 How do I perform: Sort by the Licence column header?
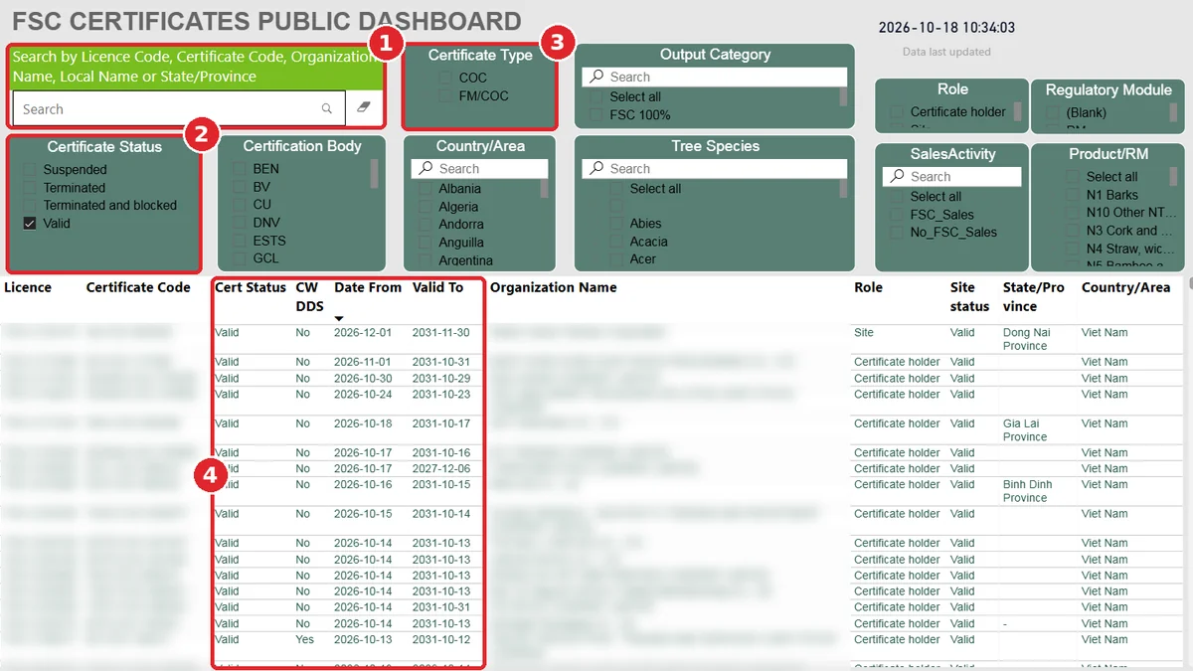point(28,287)
